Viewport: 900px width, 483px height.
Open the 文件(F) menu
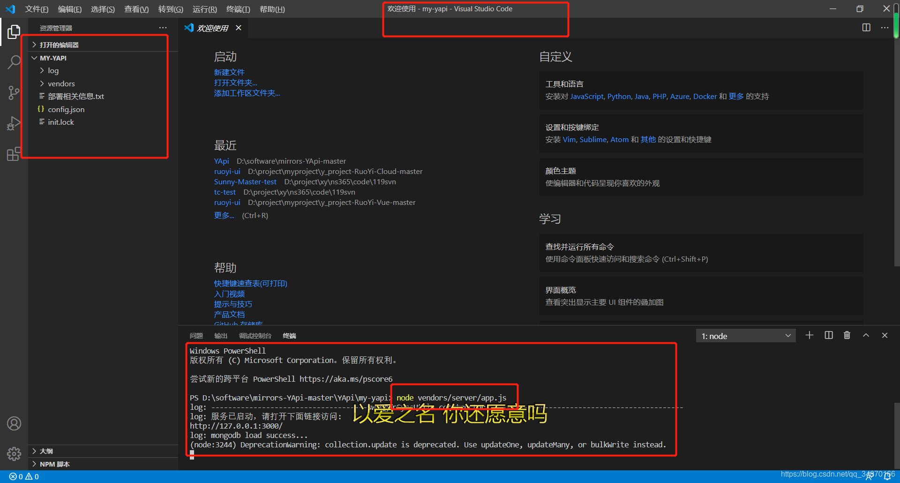(x=37, y=9)
